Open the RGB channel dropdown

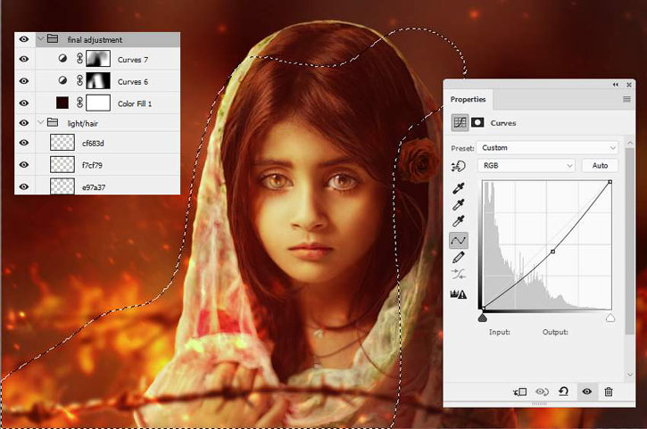(x=527, y=165)
